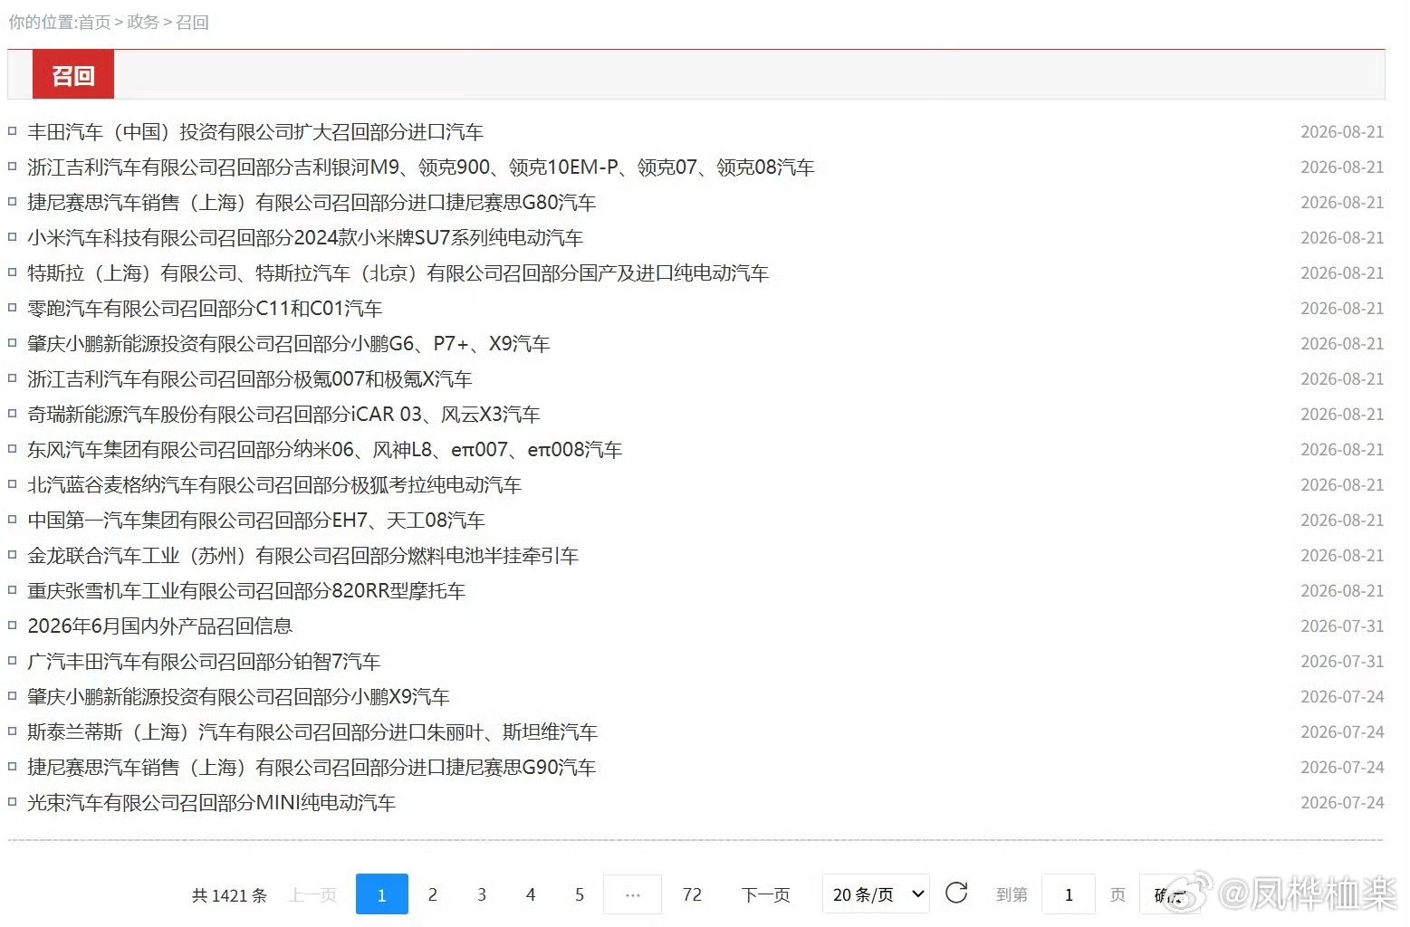Click the 上一页 previous page button
1410x927 pixels.
pos(312,894)
